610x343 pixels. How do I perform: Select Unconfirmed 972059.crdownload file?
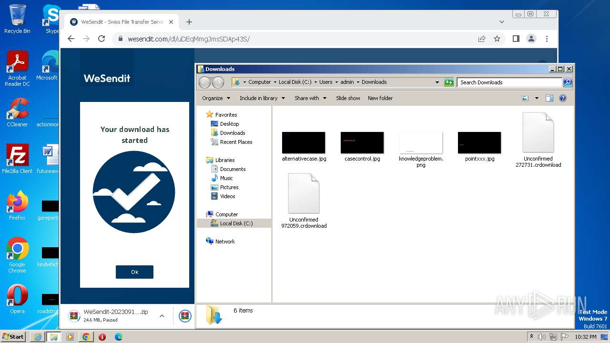coord(304,201)
